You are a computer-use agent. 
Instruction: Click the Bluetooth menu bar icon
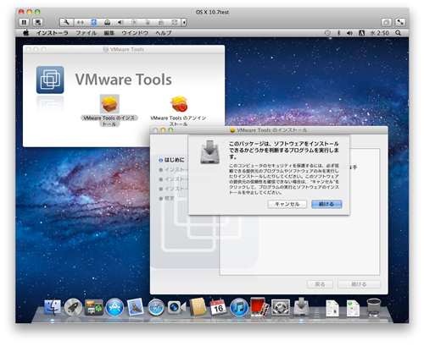[338, 33]
